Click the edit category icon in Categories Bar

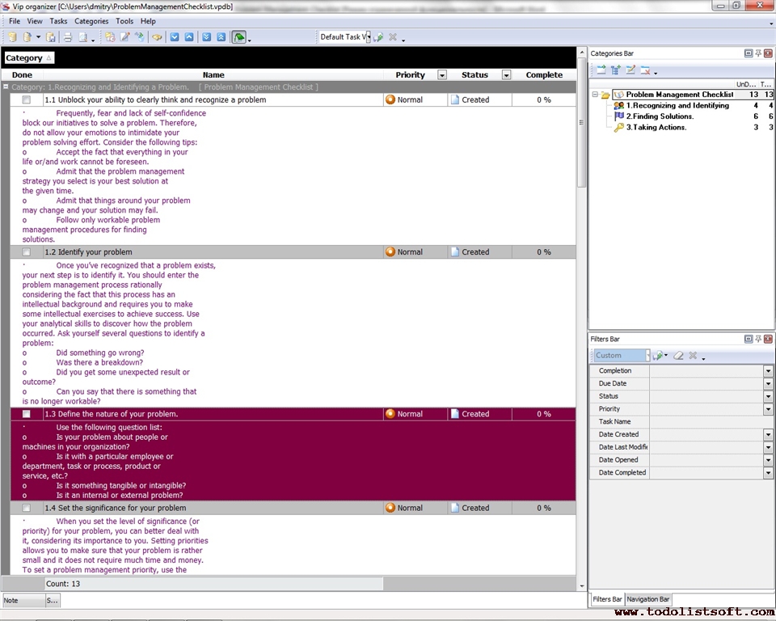pyautogui.click(x=630, y=70)
